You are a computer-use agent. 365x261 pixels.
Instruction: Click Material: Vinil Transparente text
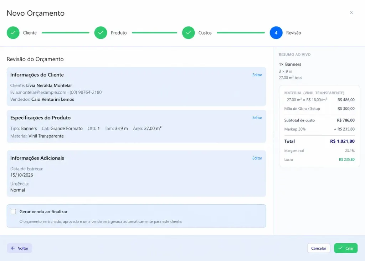(37, 136)
